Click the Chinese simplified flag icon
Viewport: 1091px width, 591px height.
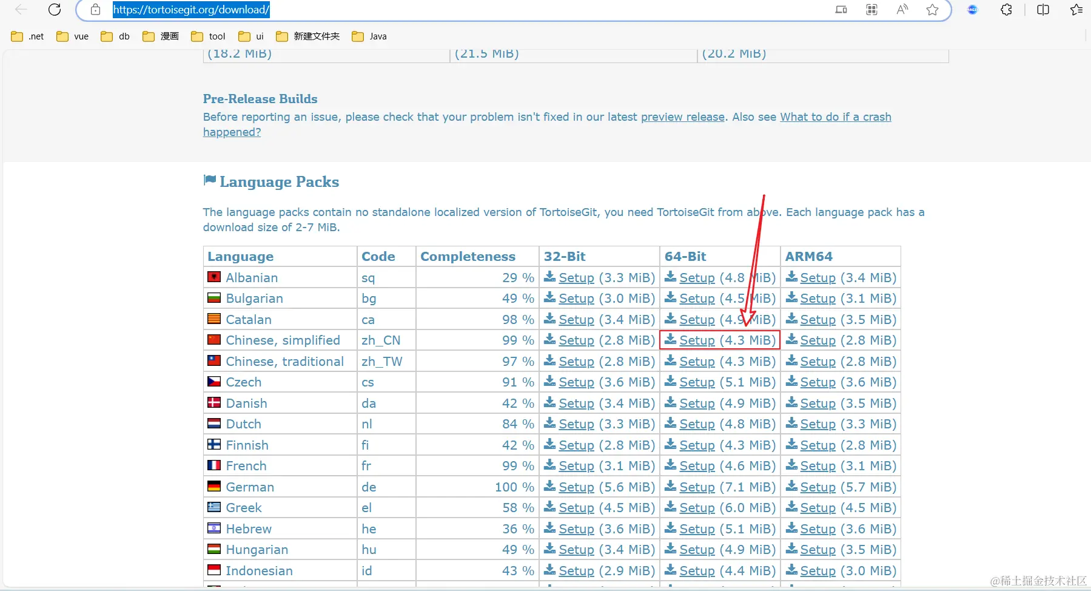214,340
